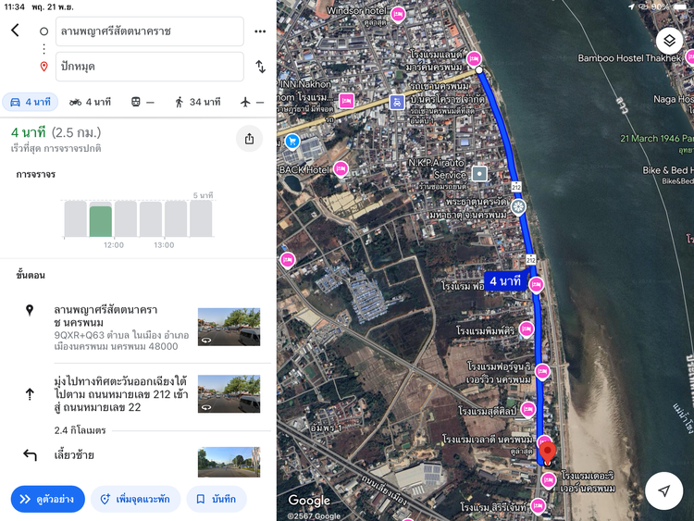
Task: Open the Phra That temple marker icon
Action: pos(518,206)
